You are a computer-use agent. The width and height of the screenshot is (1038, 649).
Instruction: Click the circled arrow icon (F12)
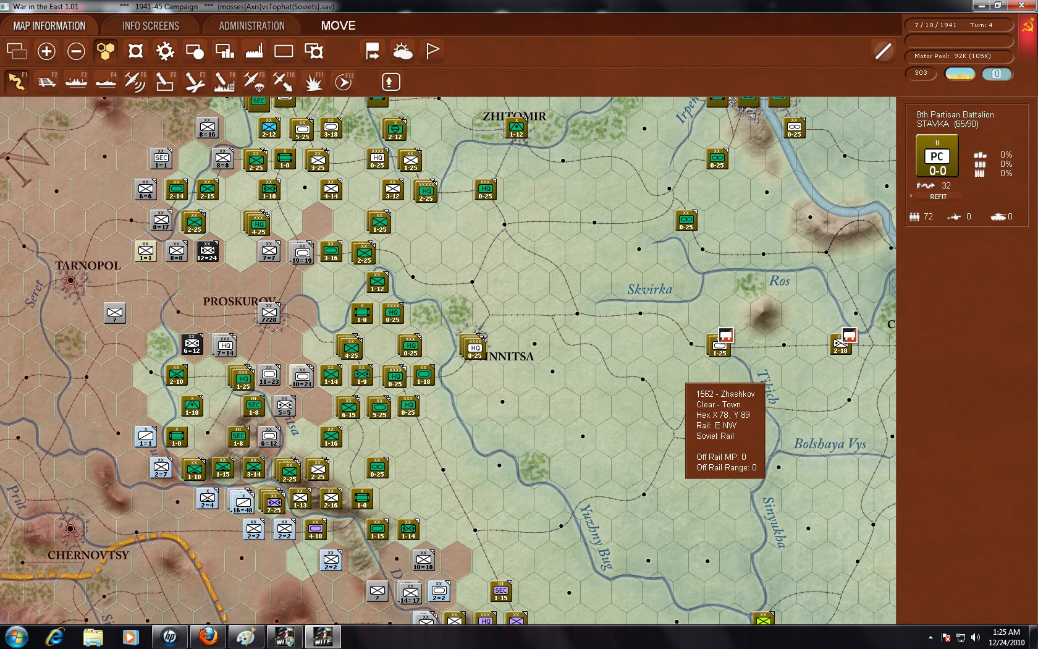point(344,82)
